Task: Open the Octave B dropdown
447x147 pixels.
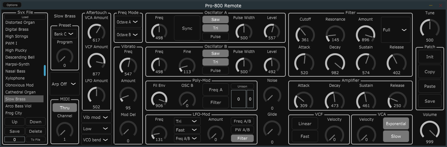Action: click(x=128, y=35)
